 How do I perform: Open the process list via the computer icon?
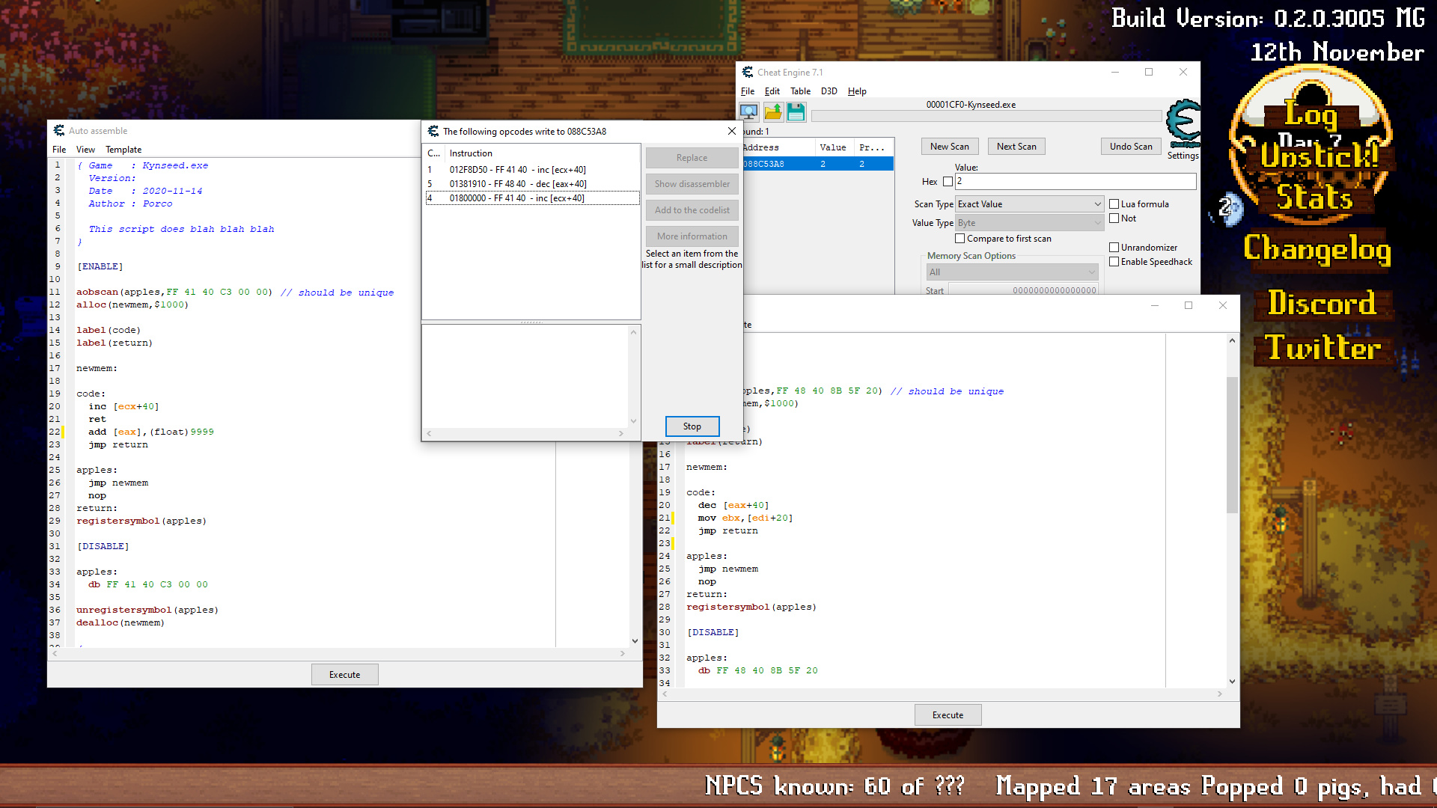click(x=748, y=111)
